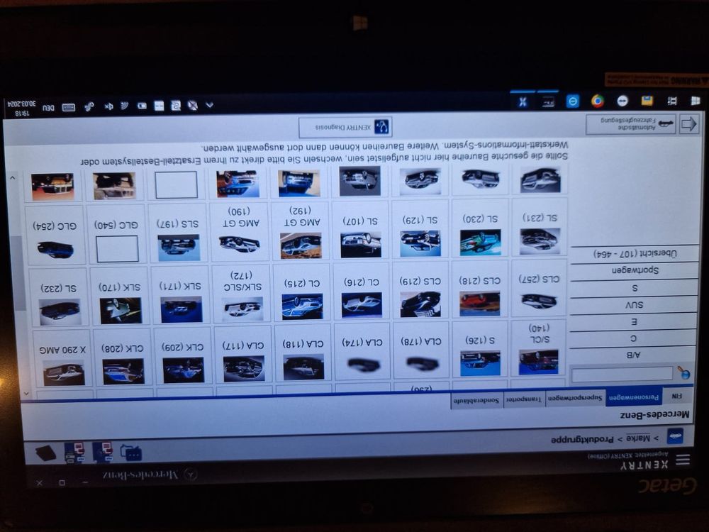This screenshot has height=532, width=709.
Task: Switch to the Transporter tab
Action: [x=524, y=399]
